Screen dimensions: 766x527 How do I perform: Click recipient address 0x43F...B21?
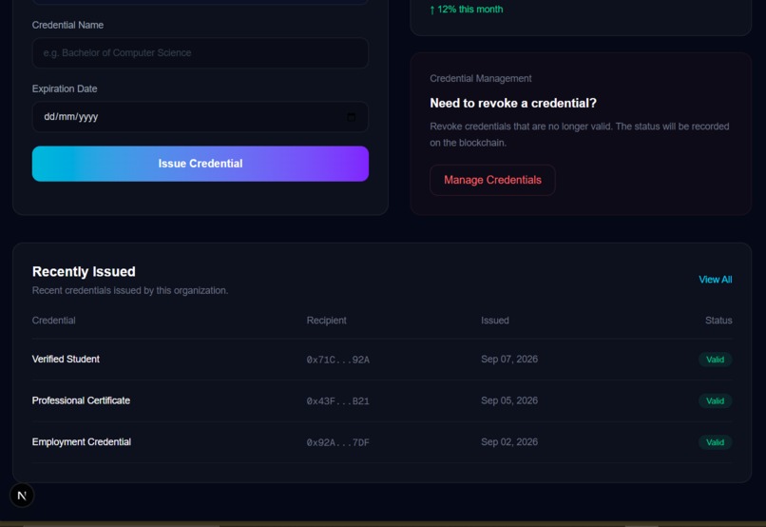click(338, 401)
